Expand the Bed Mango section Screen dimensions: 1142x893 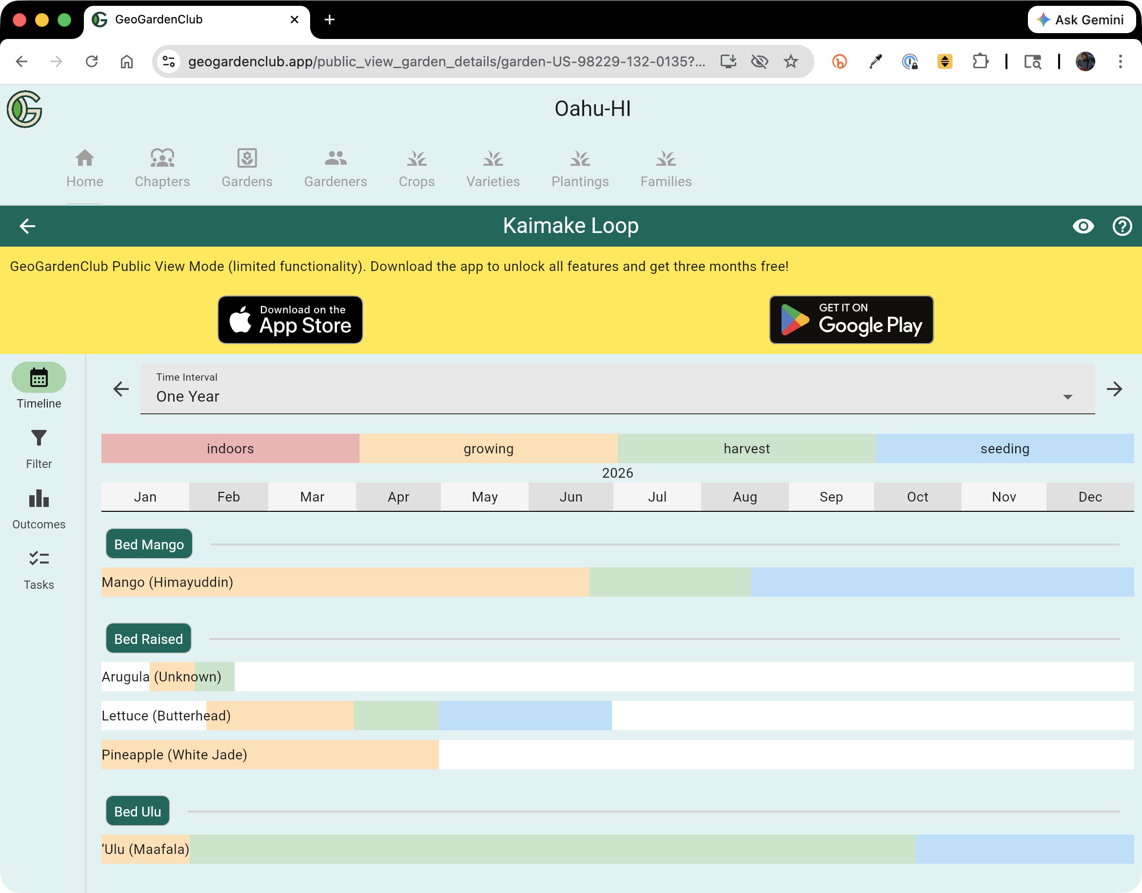[149, 544]
